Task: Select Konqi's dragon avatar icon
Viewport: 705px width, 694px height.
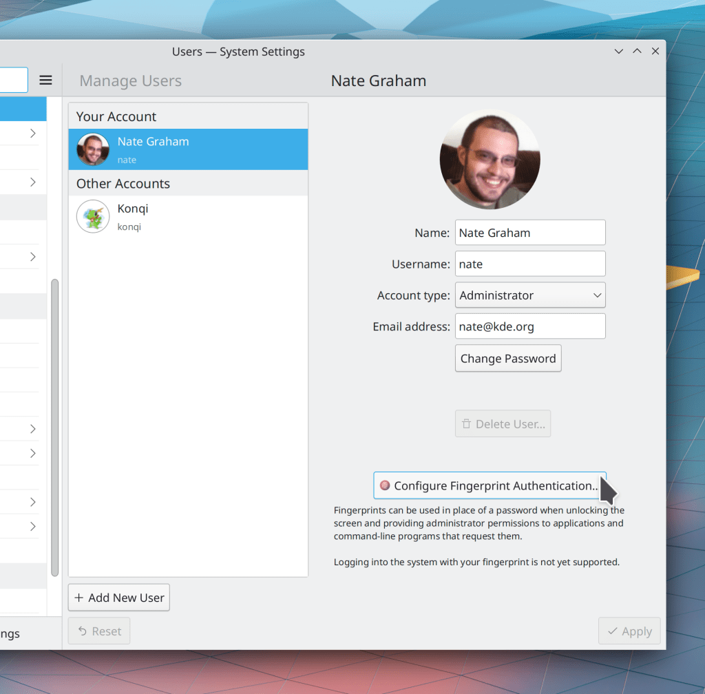Action: [93, 216]
